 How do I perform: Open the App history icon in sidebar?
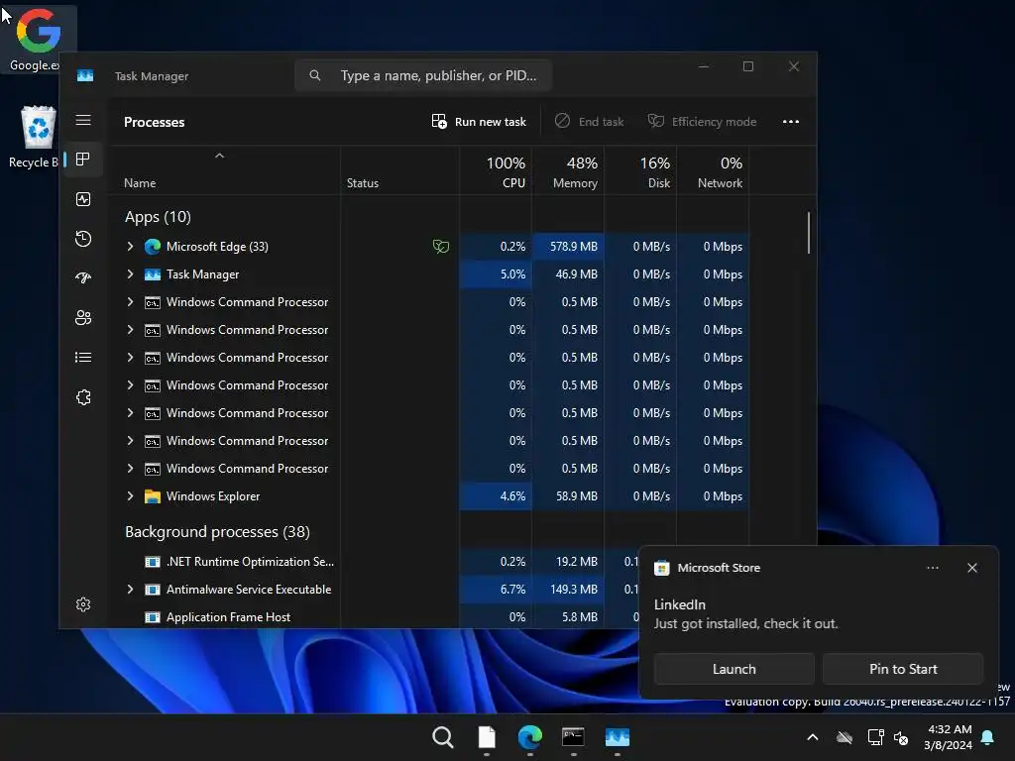click(83, 239)
